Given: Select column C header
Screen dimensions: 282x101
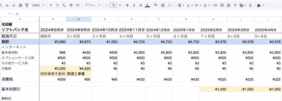Looking at the screenshot, I should pyautogui.click(x=78, y=19).
